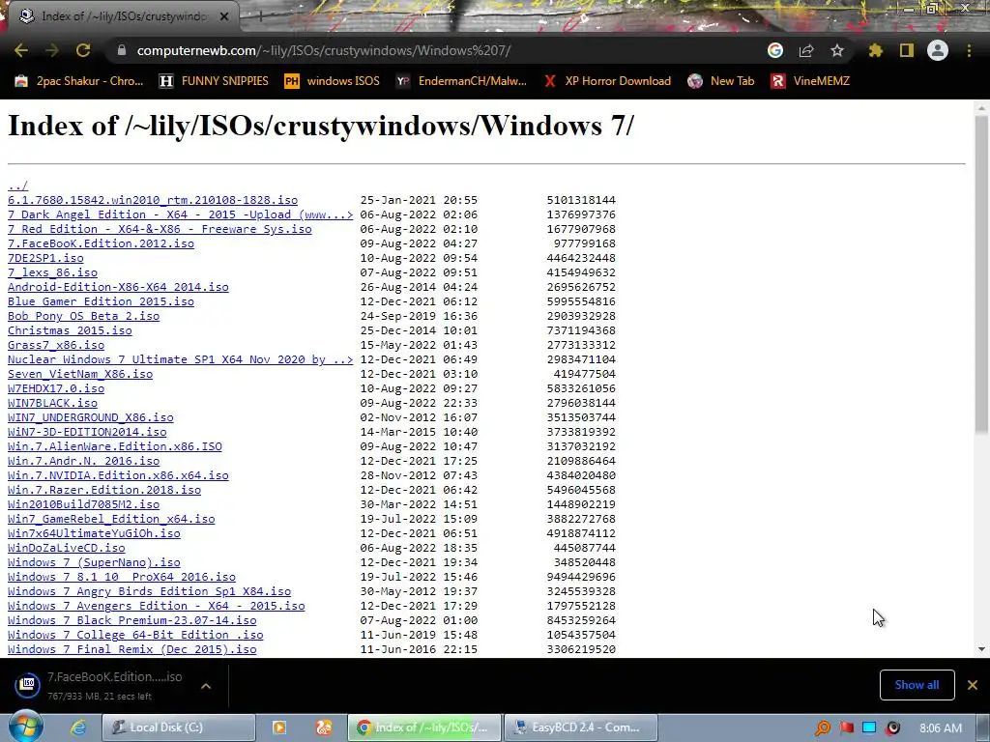Launch Internet Explorer from taskbar
The height and width of the screenshot is (742, 990).
pos(78,728)
